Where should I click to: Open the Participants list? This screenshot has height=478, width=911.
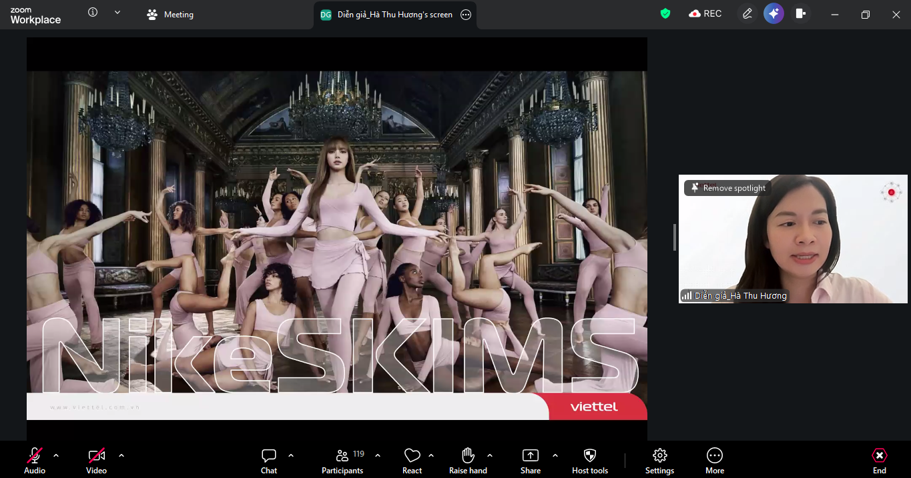click(342, 461)
